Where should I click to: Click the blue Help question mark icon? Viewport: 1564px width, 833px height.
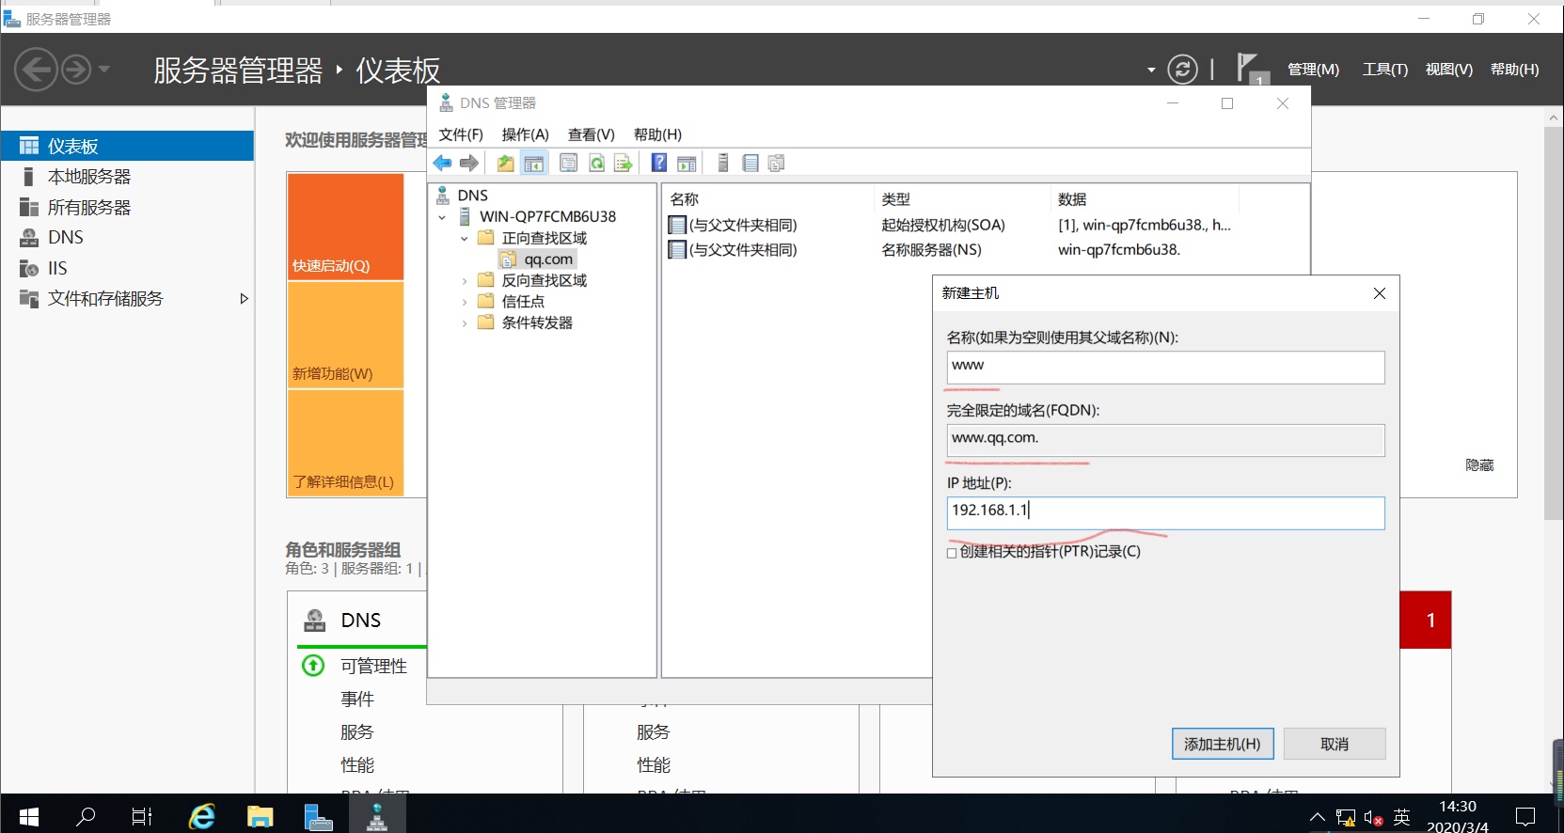coord(659,163)
